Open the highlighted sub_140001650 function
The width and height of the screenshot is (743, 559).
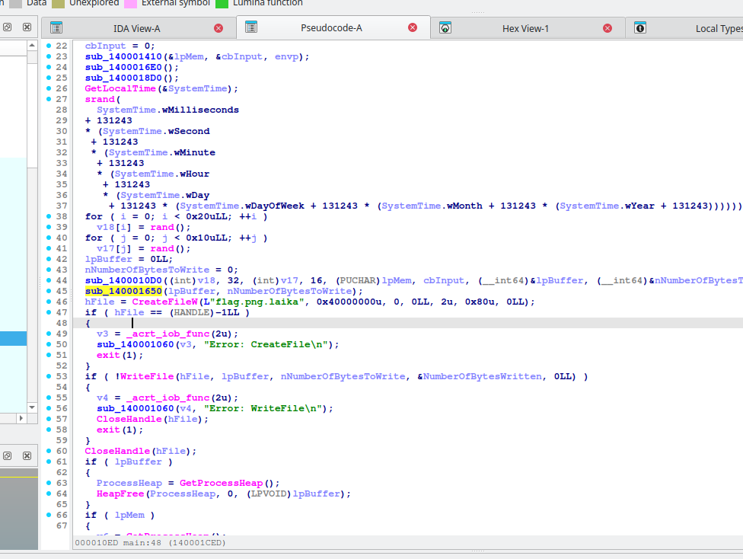pos(123,290)
